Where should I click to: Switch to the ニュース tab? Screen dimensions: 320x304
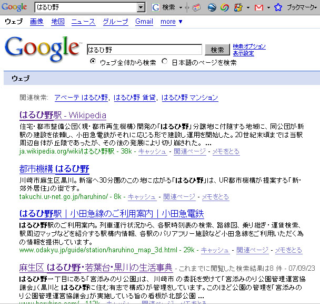[x=83, y=22]
